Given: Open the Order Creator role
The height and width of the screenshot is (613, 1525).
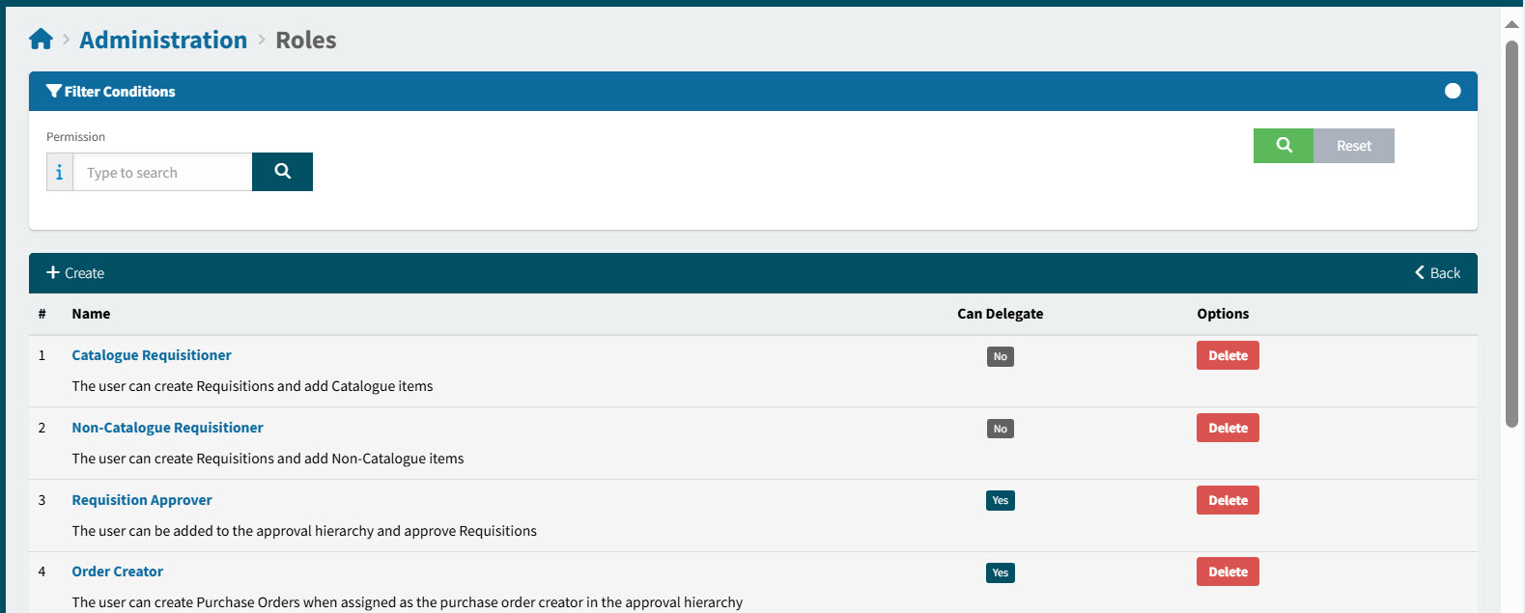Looking at the screenshot, I should [118, 571].
